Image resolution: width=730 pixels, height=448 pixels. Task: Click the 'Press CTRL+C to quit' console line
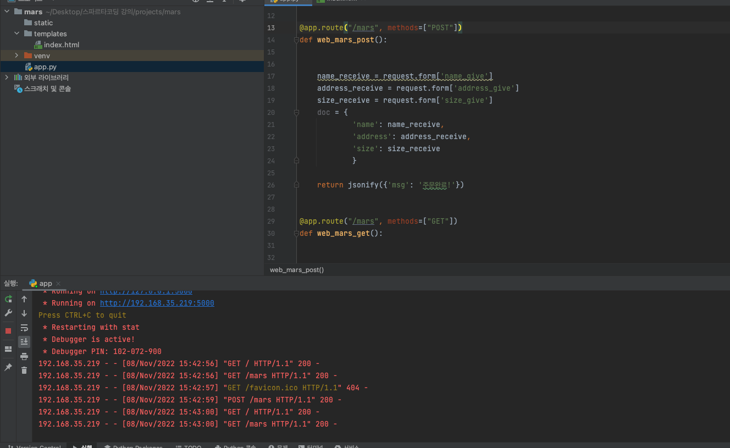(82, 315)
